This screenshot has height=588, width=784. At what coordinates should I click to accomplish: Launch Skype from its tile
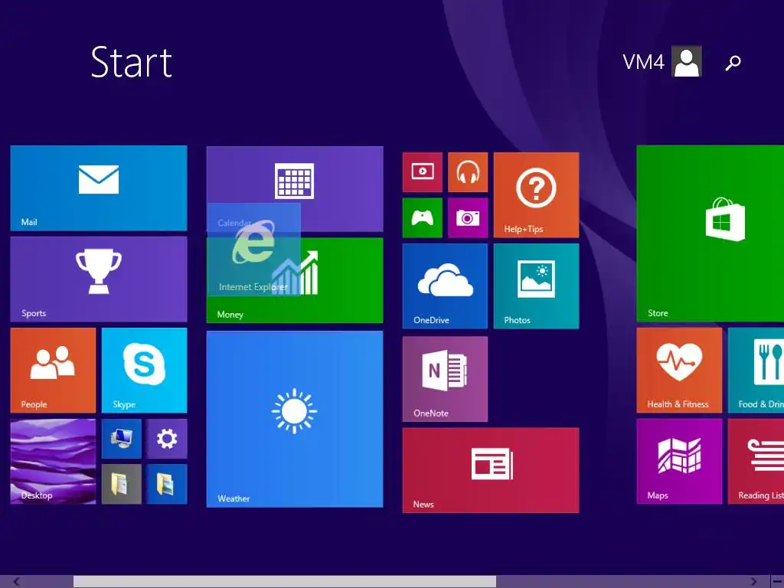[144, 371]
